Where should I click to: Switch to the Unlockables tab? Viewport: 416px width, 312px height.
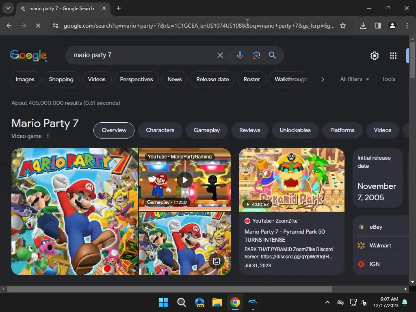point(295,130)
